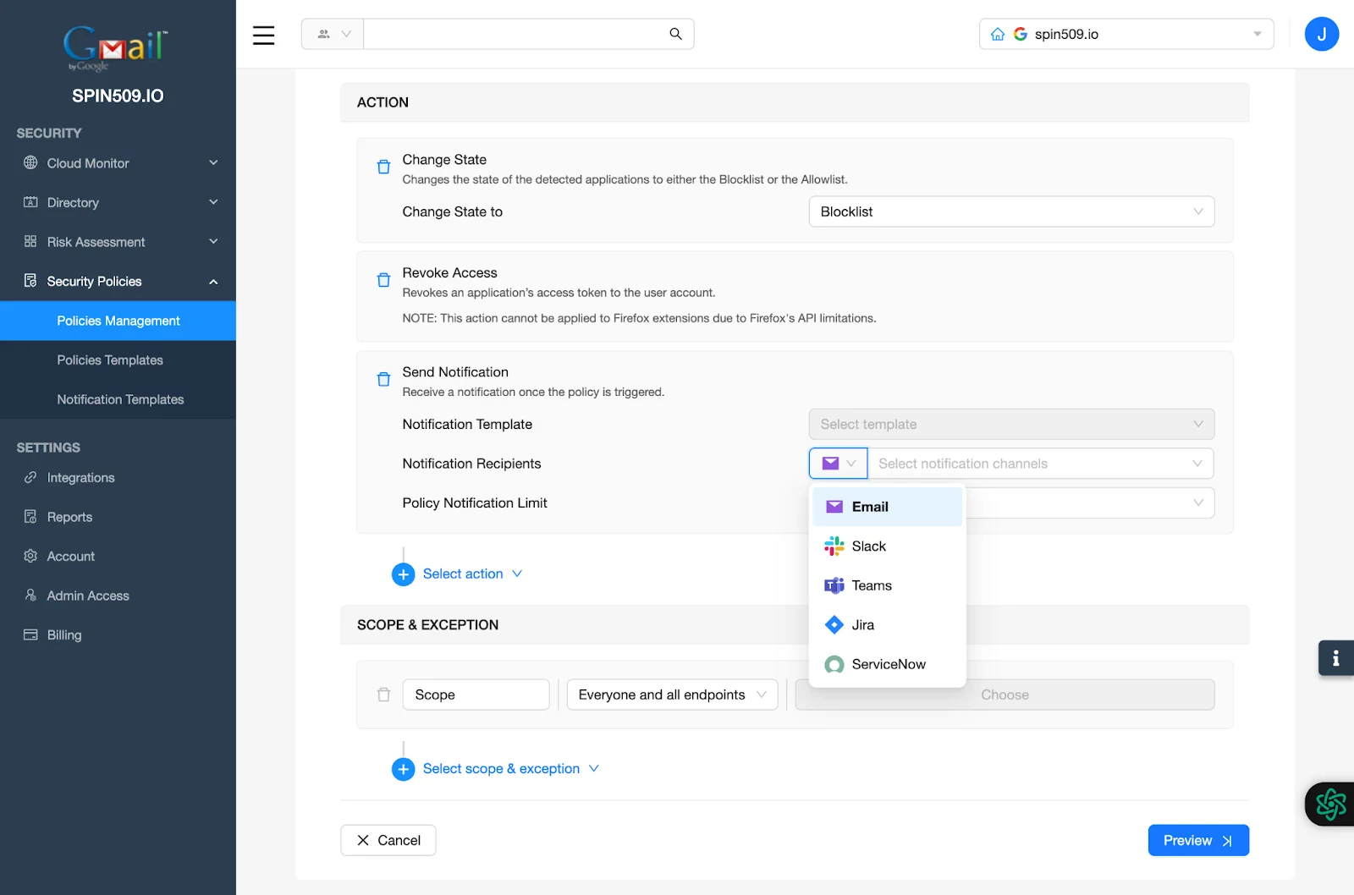This screenshot has width=1354, height=895.
Task: Cancel the policy configuration
Action: tap(388, 840)
